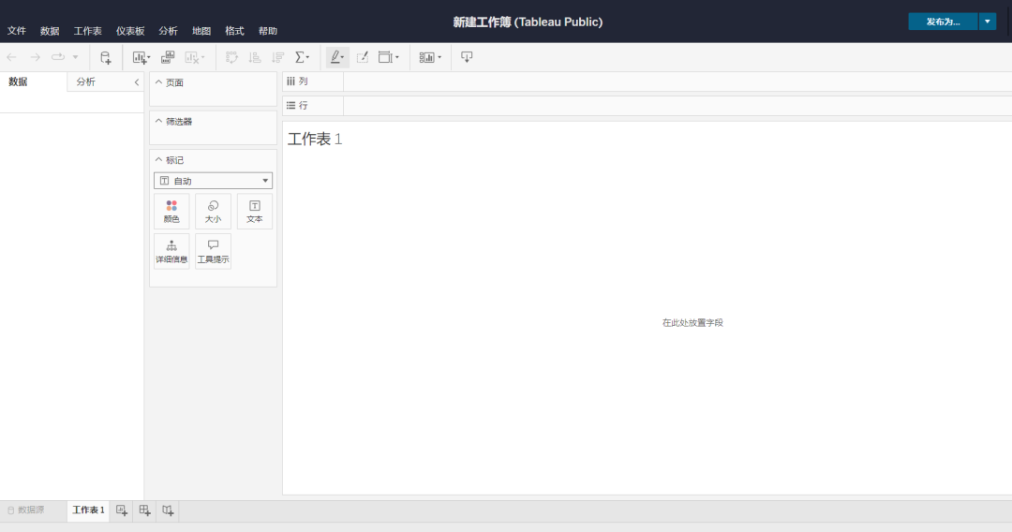
Task: Click the new worksheet icon in bottom bar
Action: pos(121,510)
